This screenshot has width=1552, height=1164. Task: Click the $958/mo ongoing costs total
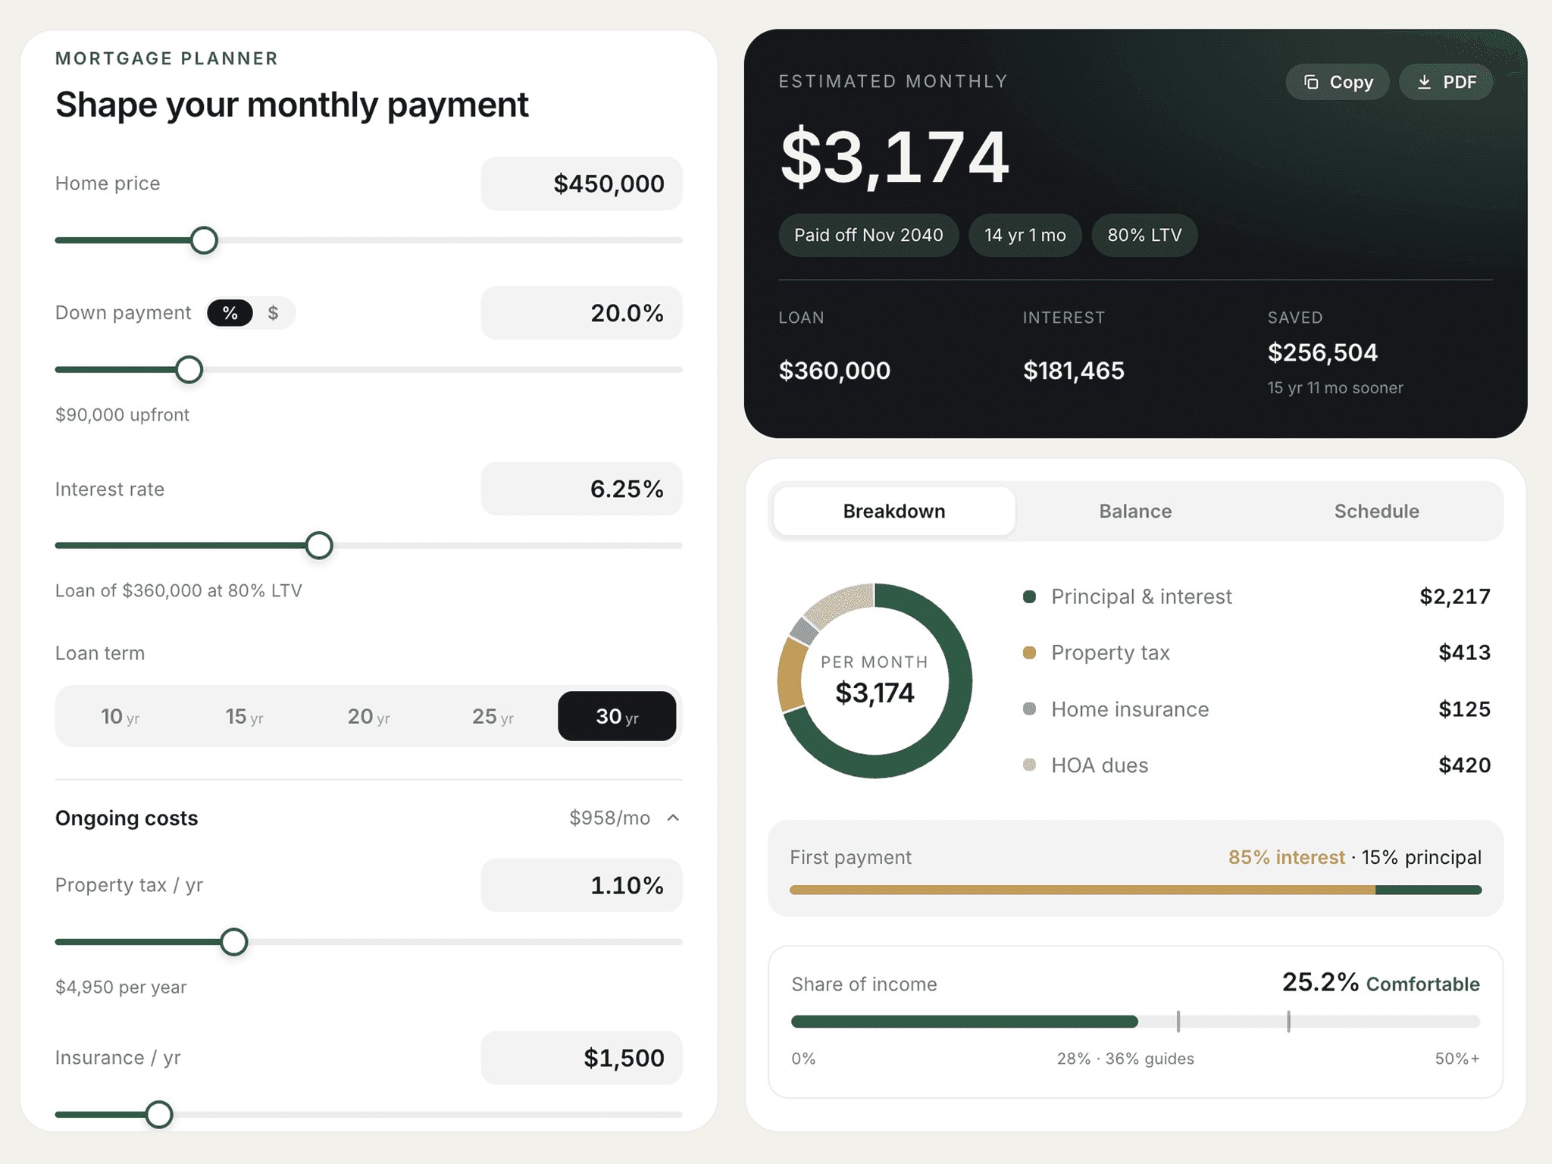(x=609, y=818)
